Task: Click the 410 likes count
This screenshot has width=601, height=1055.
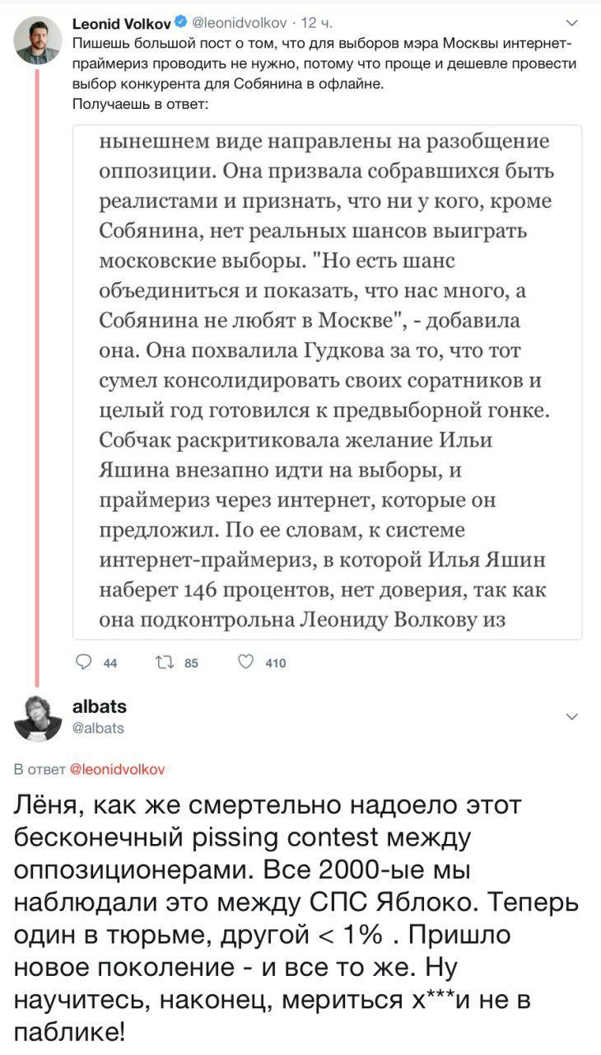Action: coord(276,661)
